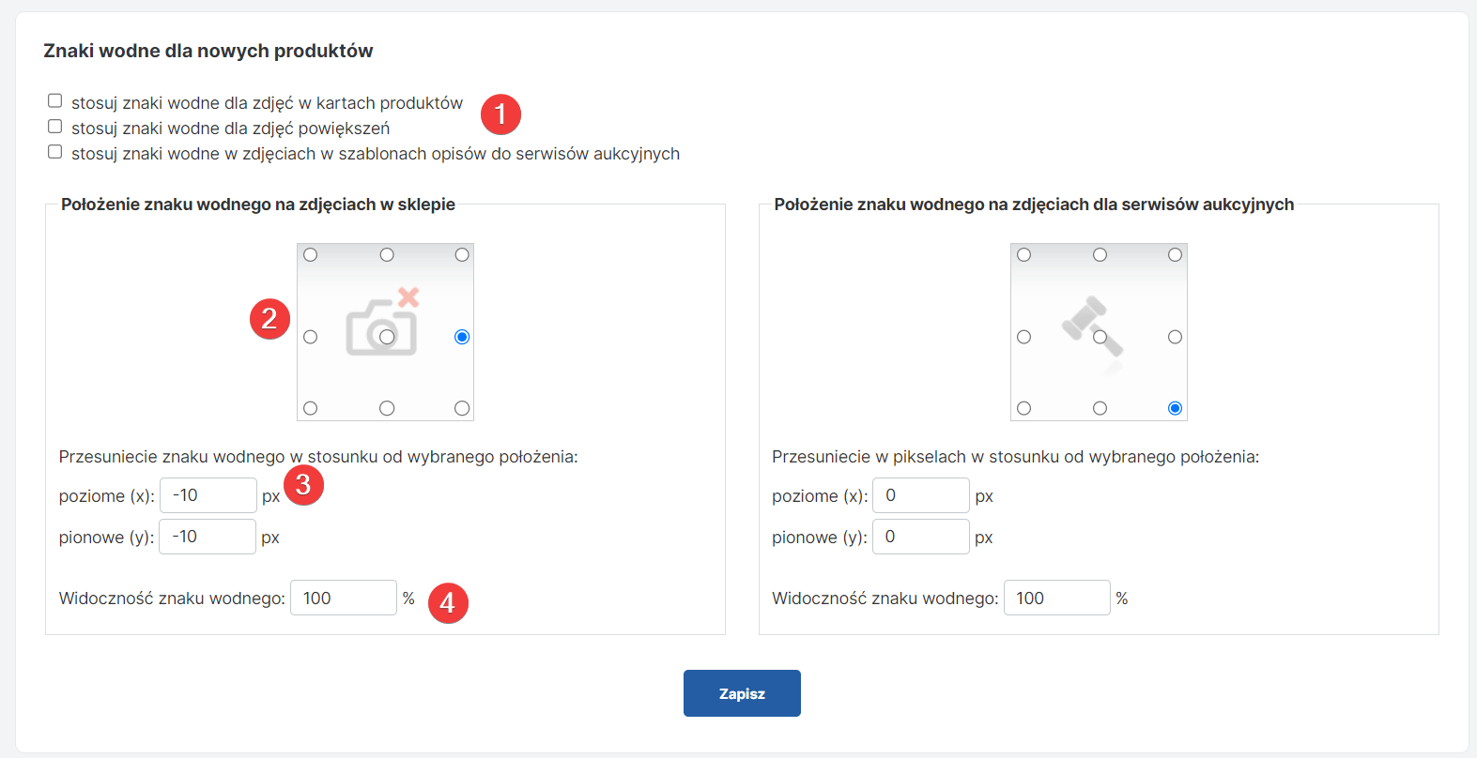The width and height of the screenshot is (1477, 758).
Task: Click auction watermark visibility percent field
Action: tap(1057, 598)
